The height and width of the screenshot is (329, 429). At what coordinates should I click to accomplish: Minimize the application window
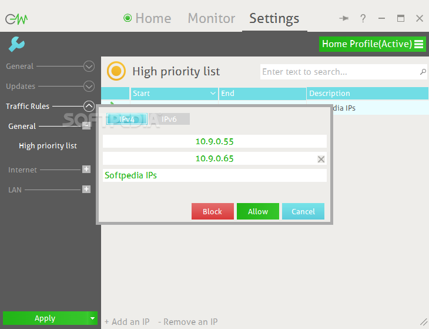click(x=381, y=18)
